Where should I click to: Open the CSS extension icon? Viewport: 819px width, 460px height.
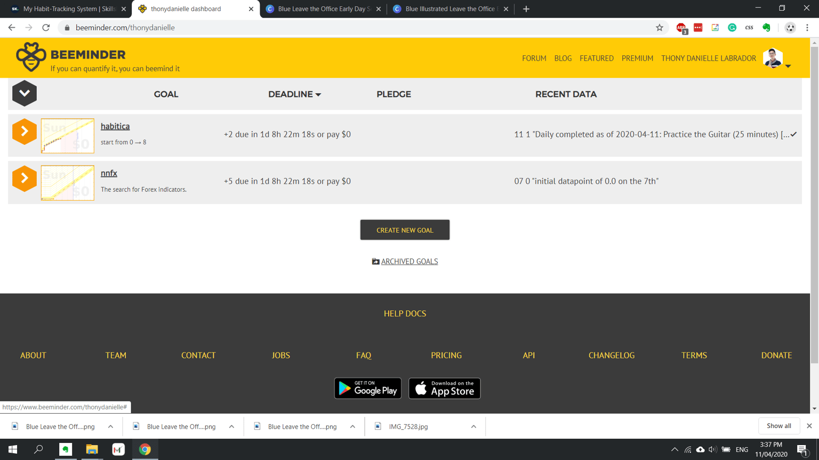pos(749,28)
